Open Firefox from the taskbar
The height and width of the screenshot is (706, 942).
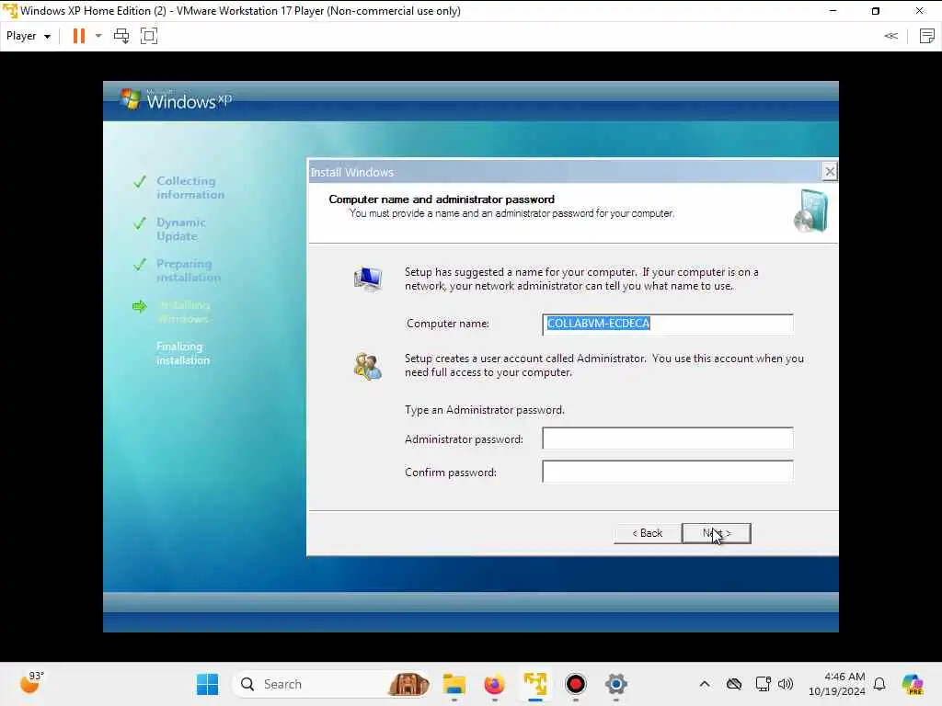pos(494,684)
